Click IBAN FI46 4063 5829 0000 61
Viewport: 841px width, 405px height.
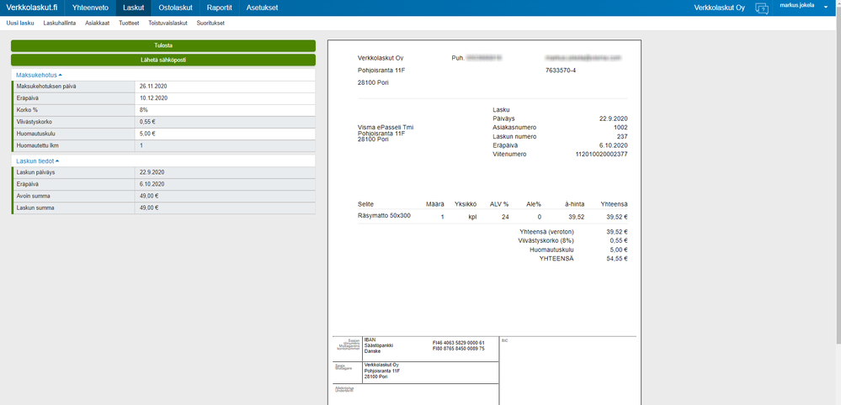click(x=458, y=343)
